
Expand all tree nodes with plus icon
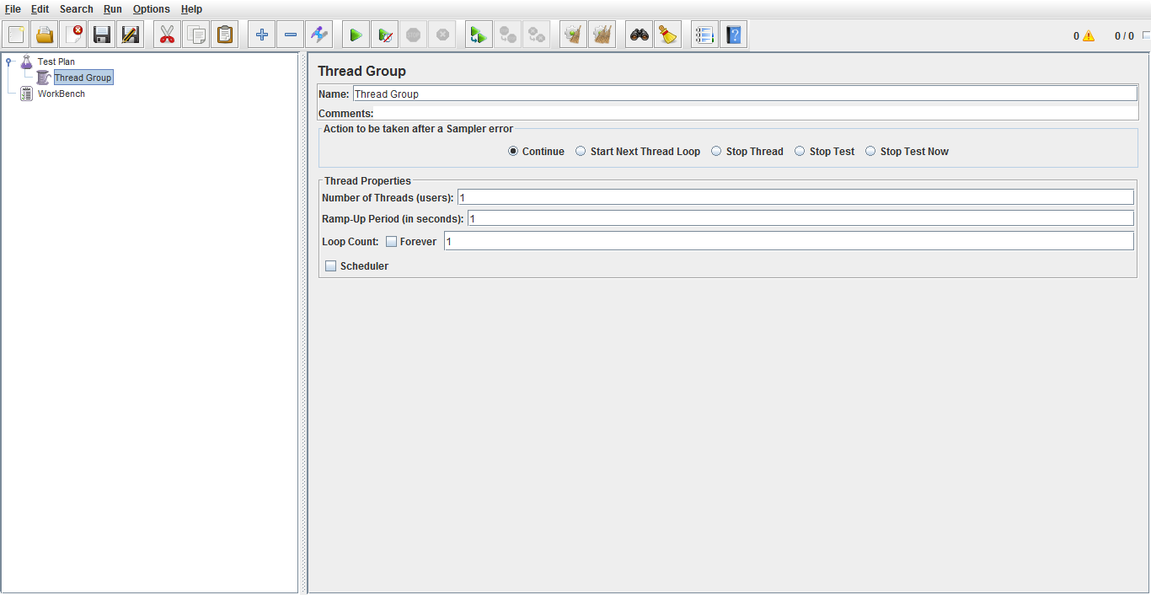(261, 34)
